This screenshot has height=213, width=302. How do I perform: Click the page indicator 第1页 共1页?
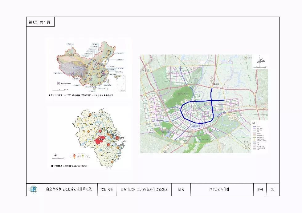click(x=39, y=22)
